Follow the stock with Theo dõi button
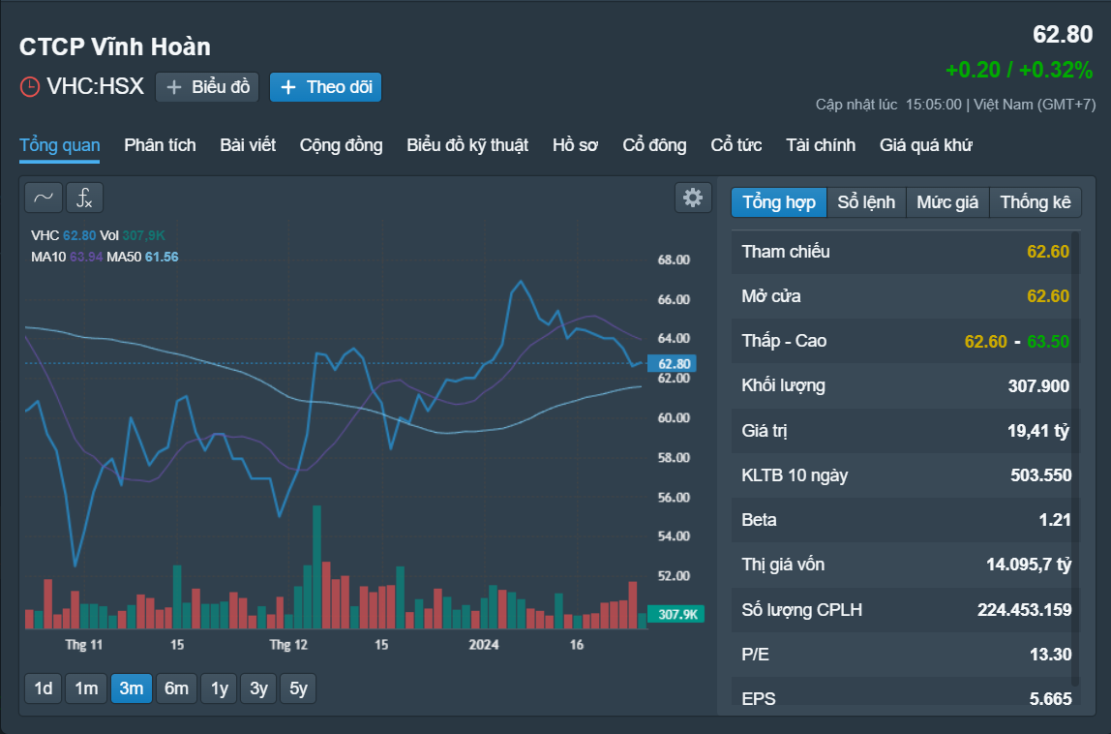 [x=326, y=87]
